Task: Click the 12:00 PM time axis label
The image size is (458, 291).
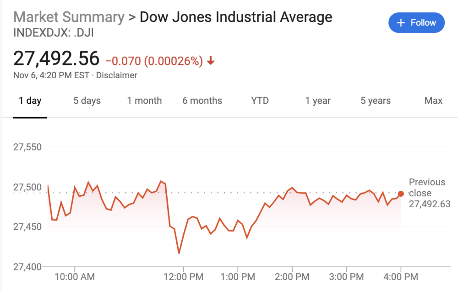Action: tap(183, 277)
